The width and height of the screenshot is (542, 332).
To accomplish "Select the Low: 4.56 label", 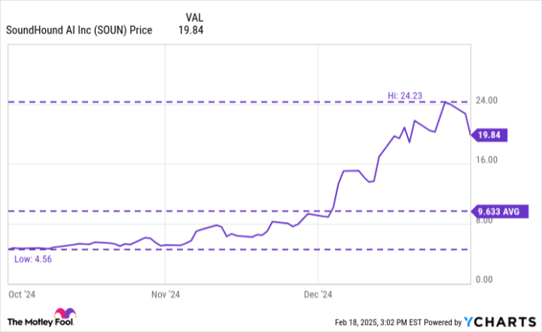I will point(32,258).
